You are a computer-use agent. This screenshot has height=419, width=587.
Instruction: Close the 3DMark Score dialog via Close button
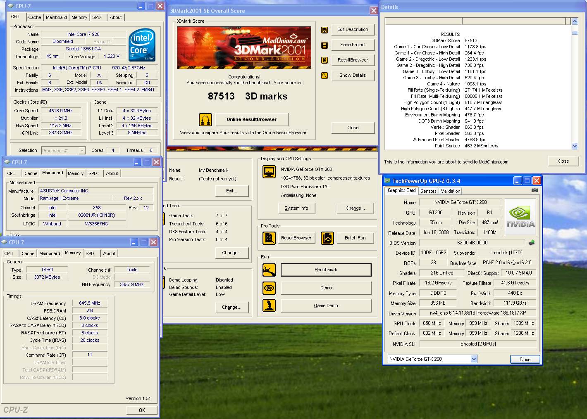[353, 128]
